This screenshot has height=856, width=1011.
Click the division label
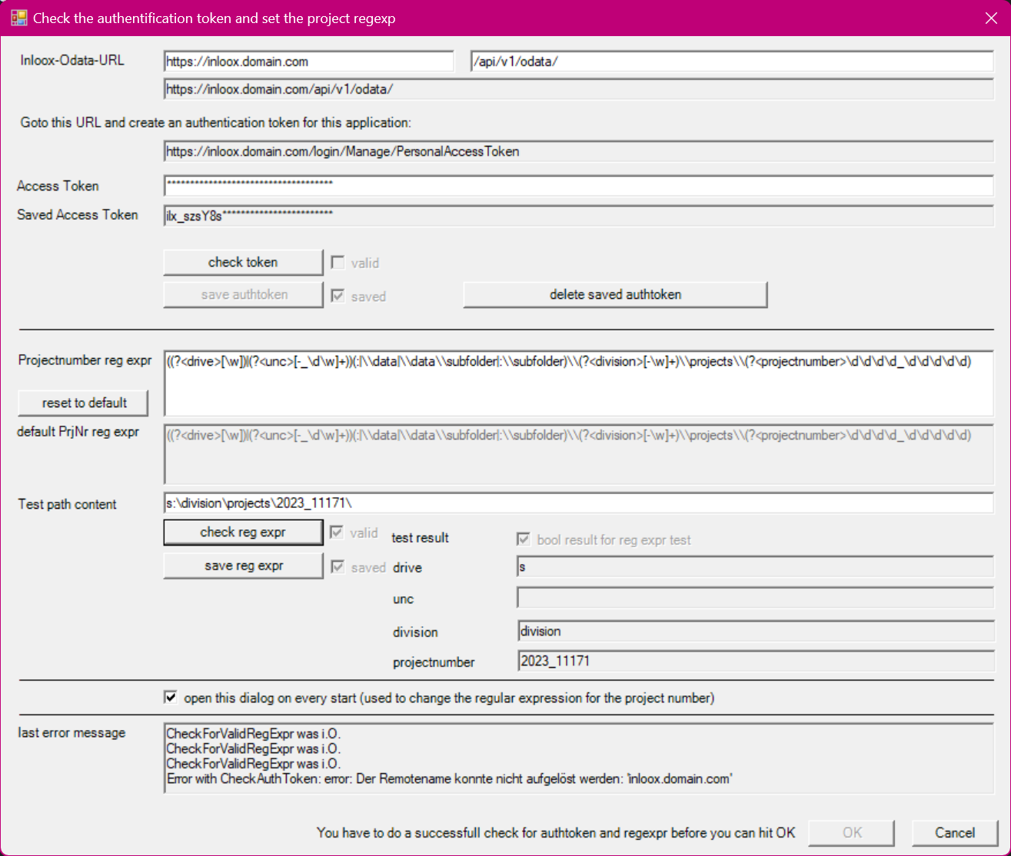pos(415,632)
